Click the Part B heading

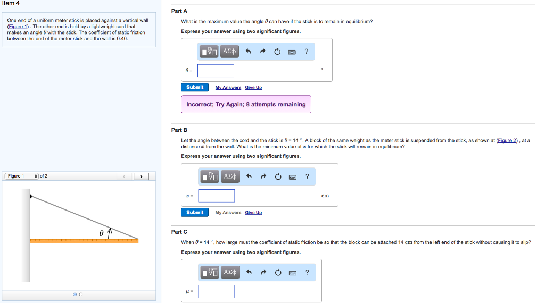(179, 130)
